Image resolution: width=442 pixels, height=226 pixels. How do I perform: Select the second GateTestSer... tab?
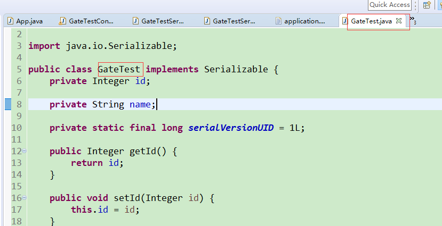coord(234,21)
